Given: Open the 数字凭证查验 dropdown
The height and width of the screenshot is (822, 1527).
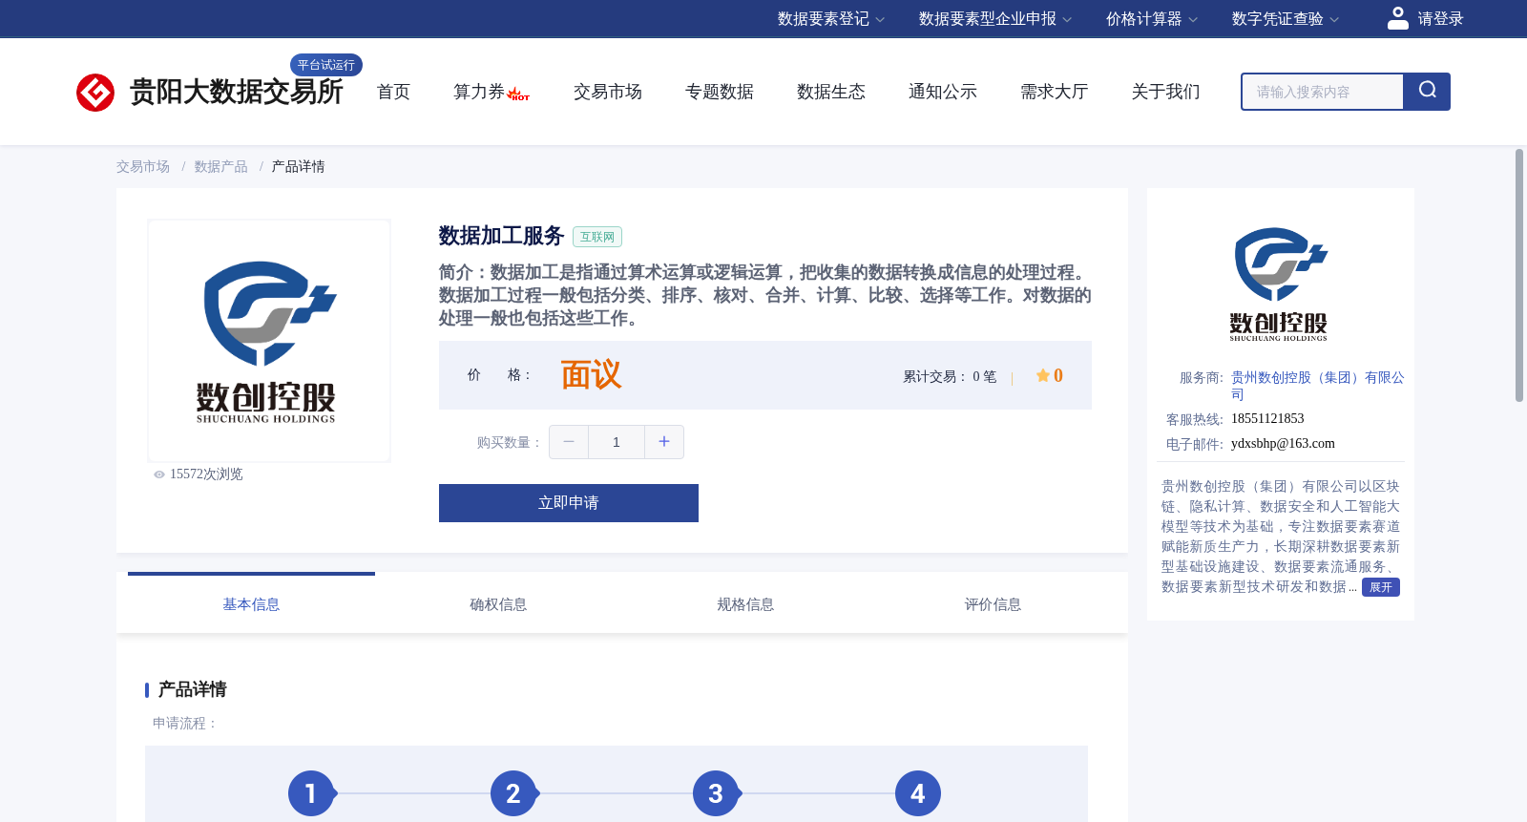Looking at the screenshot, I should pyautogui.click(x=1286, y=19).
